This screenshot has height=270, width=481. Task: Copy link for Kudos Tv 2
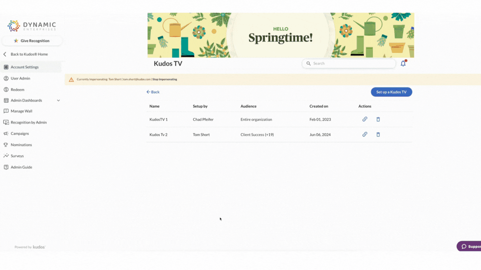click(x=365, y=134)
